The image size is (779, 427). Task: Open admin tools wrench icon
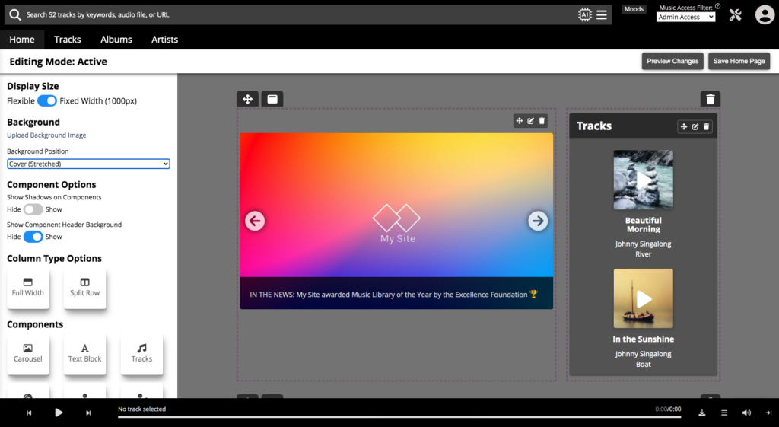coord(736,15)
